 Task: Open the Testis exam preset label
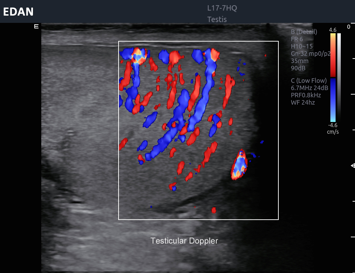tap(217, 19)
